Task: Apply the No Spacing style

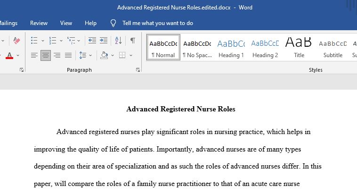Action: point(197,47)
